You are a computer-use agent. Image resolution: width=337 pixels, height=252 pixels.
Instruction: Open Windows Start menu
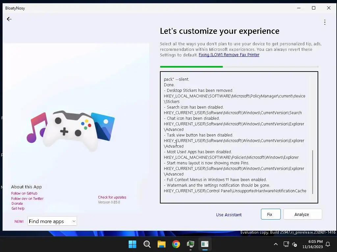click(132, 244)
